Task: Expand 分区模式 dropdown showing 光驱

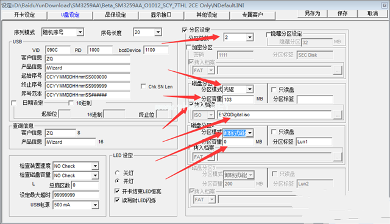Action: click(250, 89)
